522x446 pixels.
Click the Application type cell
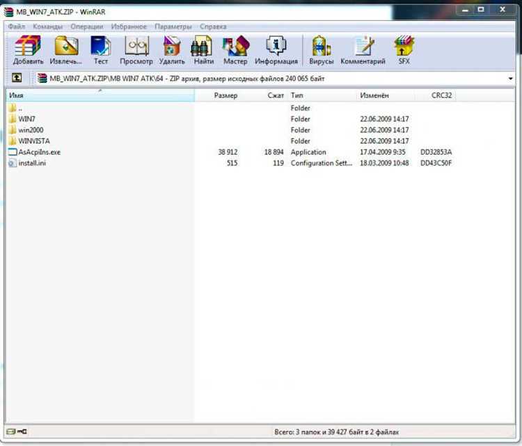click(308, 152)
